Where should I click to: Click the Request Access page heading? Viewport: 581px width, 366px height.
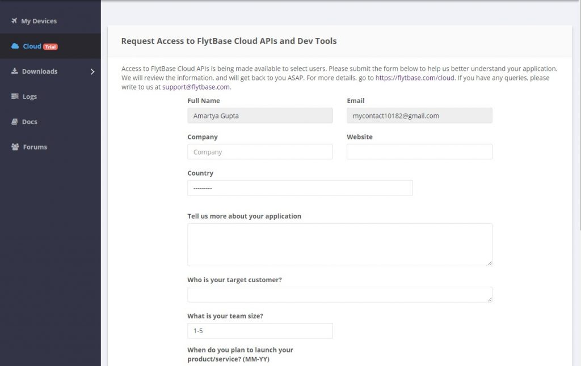[x=229, y=41]
